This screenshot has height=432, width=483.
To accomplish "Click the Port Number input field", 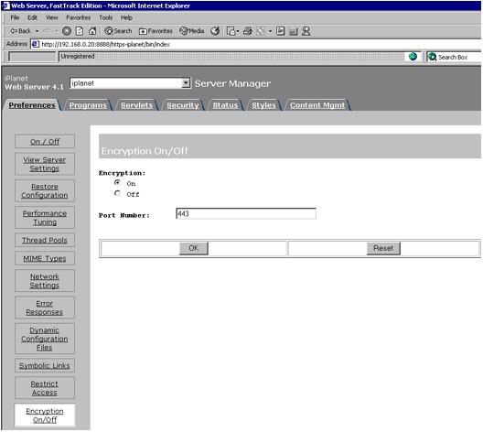I will tap(246, 213).
